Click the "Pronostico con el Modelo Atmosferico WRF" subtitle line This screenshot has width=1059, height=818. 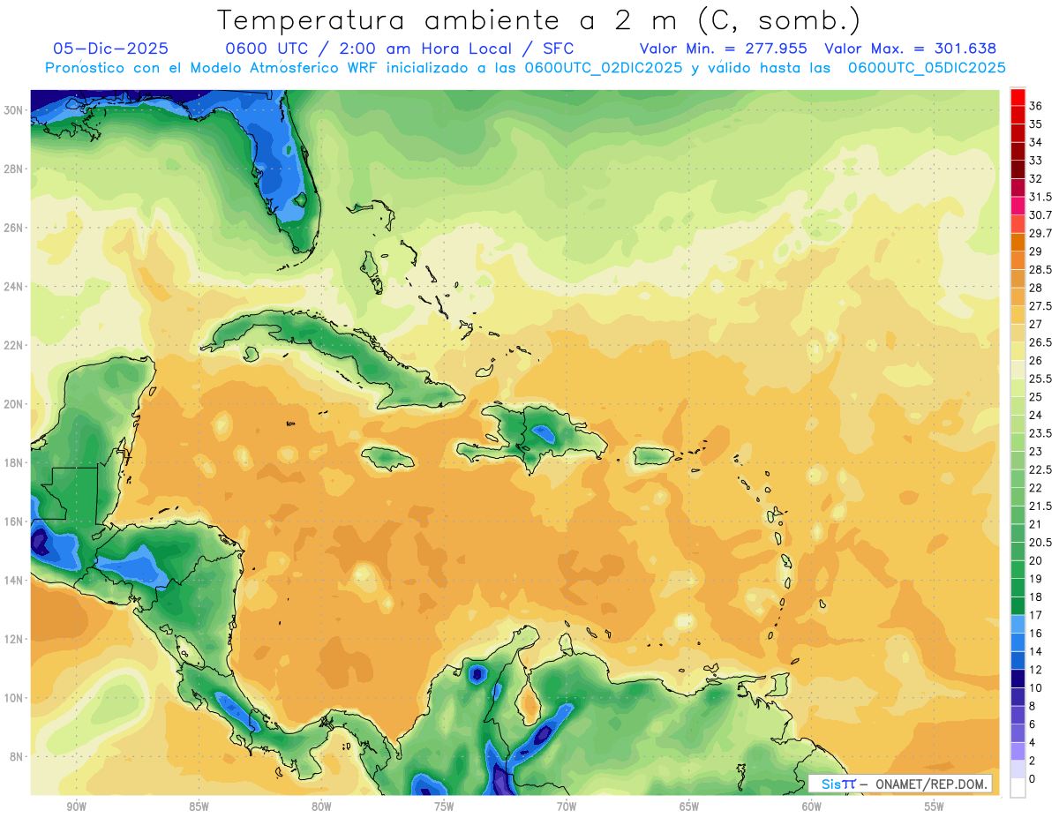pyautogui.click(x=525, y=68)
